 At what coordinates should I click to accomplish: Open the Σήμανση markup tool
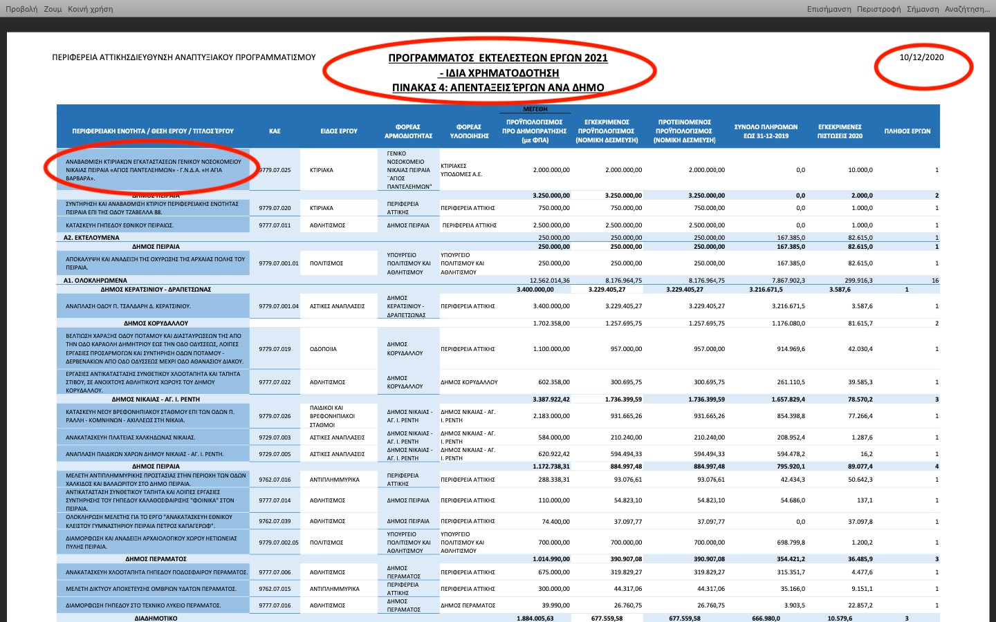coord(923,9)
